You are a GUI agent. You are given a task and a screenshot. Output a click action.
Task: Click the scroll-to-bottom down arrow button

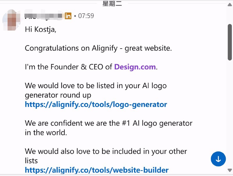tap(218, 159)
